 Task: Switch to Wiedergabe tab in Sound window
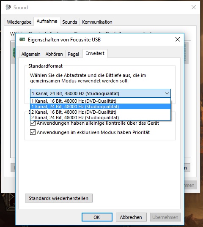(19, 22)
